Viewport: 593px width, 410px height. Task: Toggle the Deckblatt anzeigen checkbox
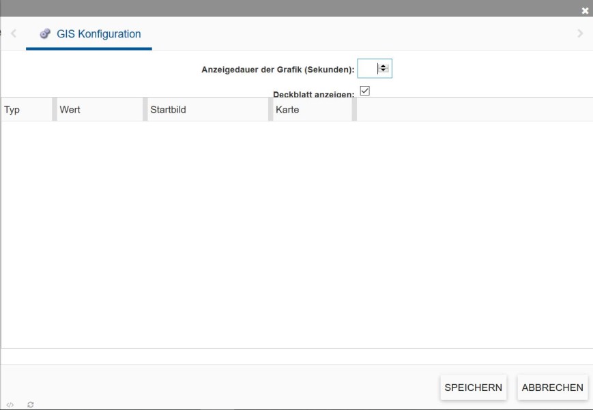coord(364,91)
